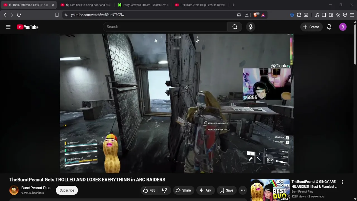Open the Brave Wallet icon
Image resolution: width=357 pixels, height=201 pixels.
click(x=331, y=15)
